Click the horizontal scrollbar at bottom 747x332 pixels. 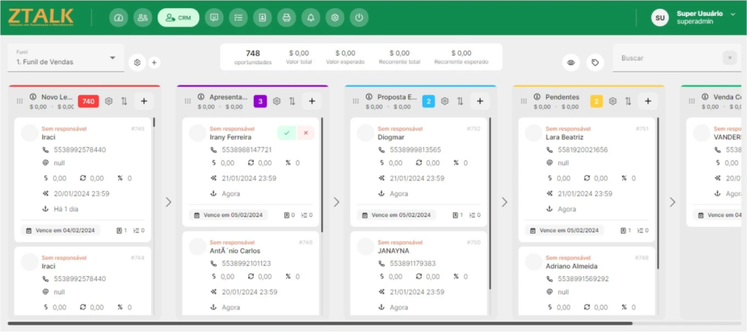click(320, 323)
